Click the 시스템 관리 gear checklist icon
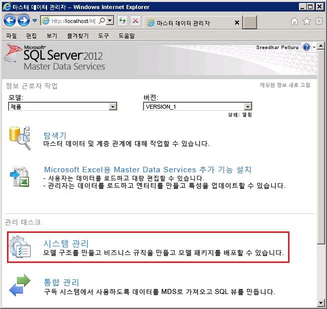 [x=20, y=247]
